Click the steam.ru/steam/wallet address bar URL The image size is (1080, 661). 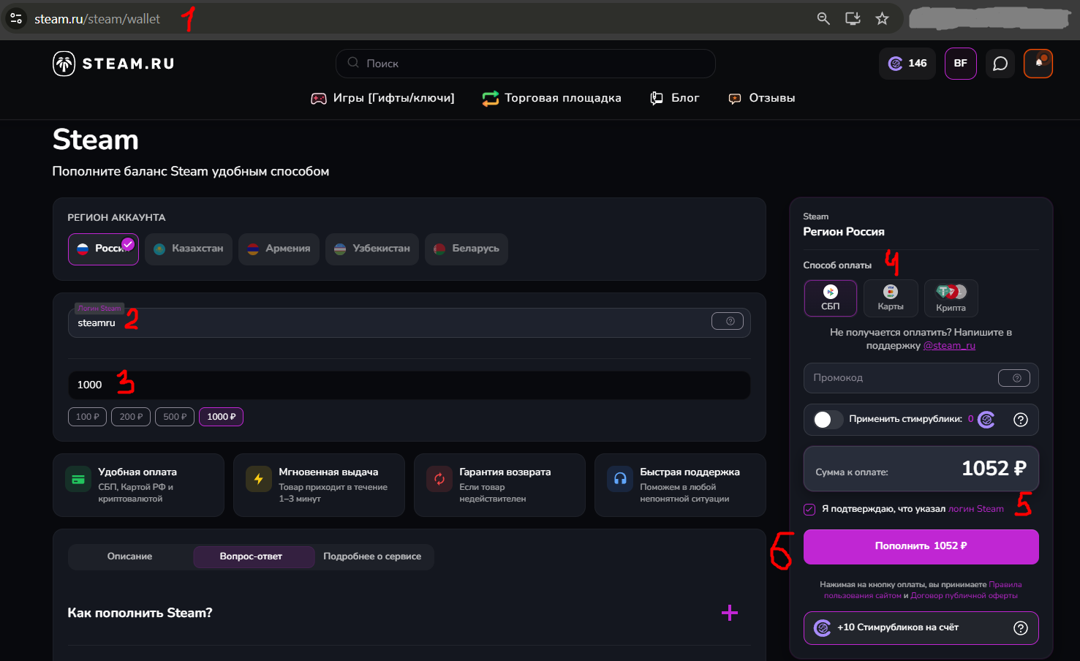pyautogui.click(x=97, y=19)
